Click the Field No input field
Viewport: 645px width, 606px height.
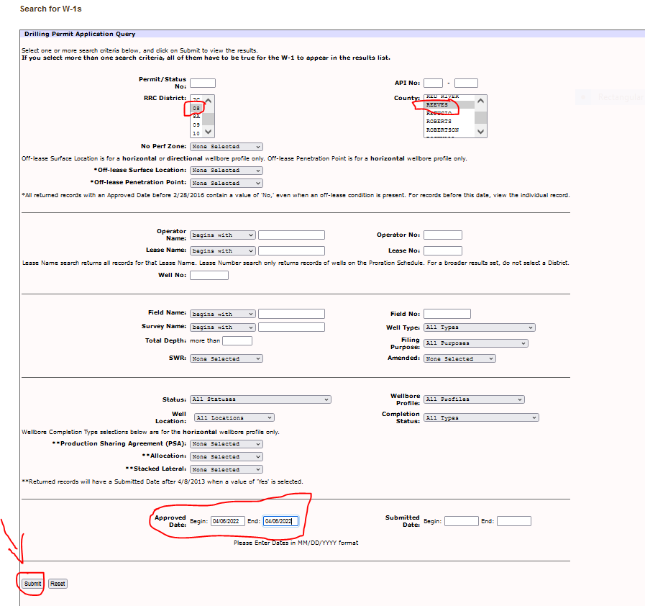click(447, 314)
